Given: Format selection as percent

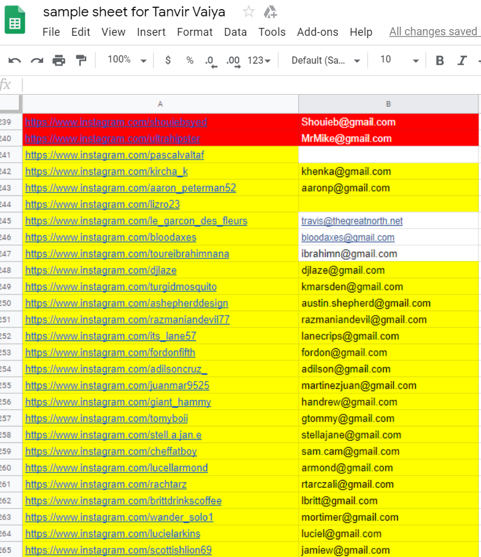Looking at the screenshot, I should point(190,61).
